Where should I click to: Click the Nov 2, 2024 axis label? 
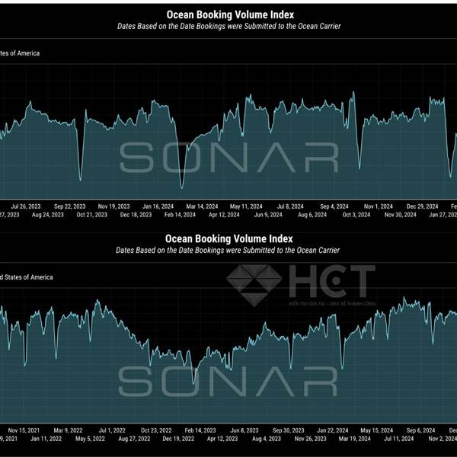(443, 439)
